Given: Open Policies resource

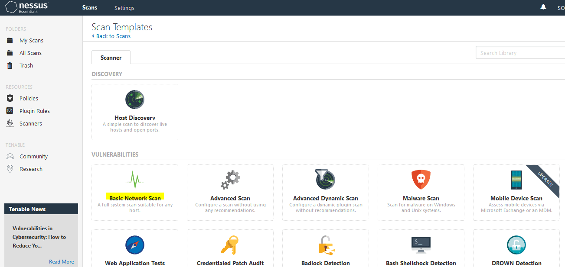Looking at the screenshot, I should coord(29,98).
